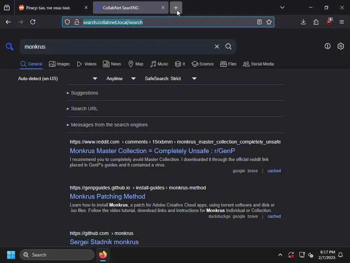Viewport: 350px width, 263px height.
Task: List all tabs dropdown arrow
Action: coord(282,8)
